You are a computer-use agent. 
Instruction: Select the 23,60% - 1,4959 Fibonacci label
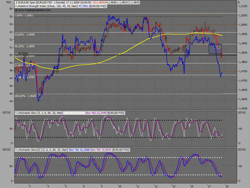pyautogui.click(x=25, y=34)
